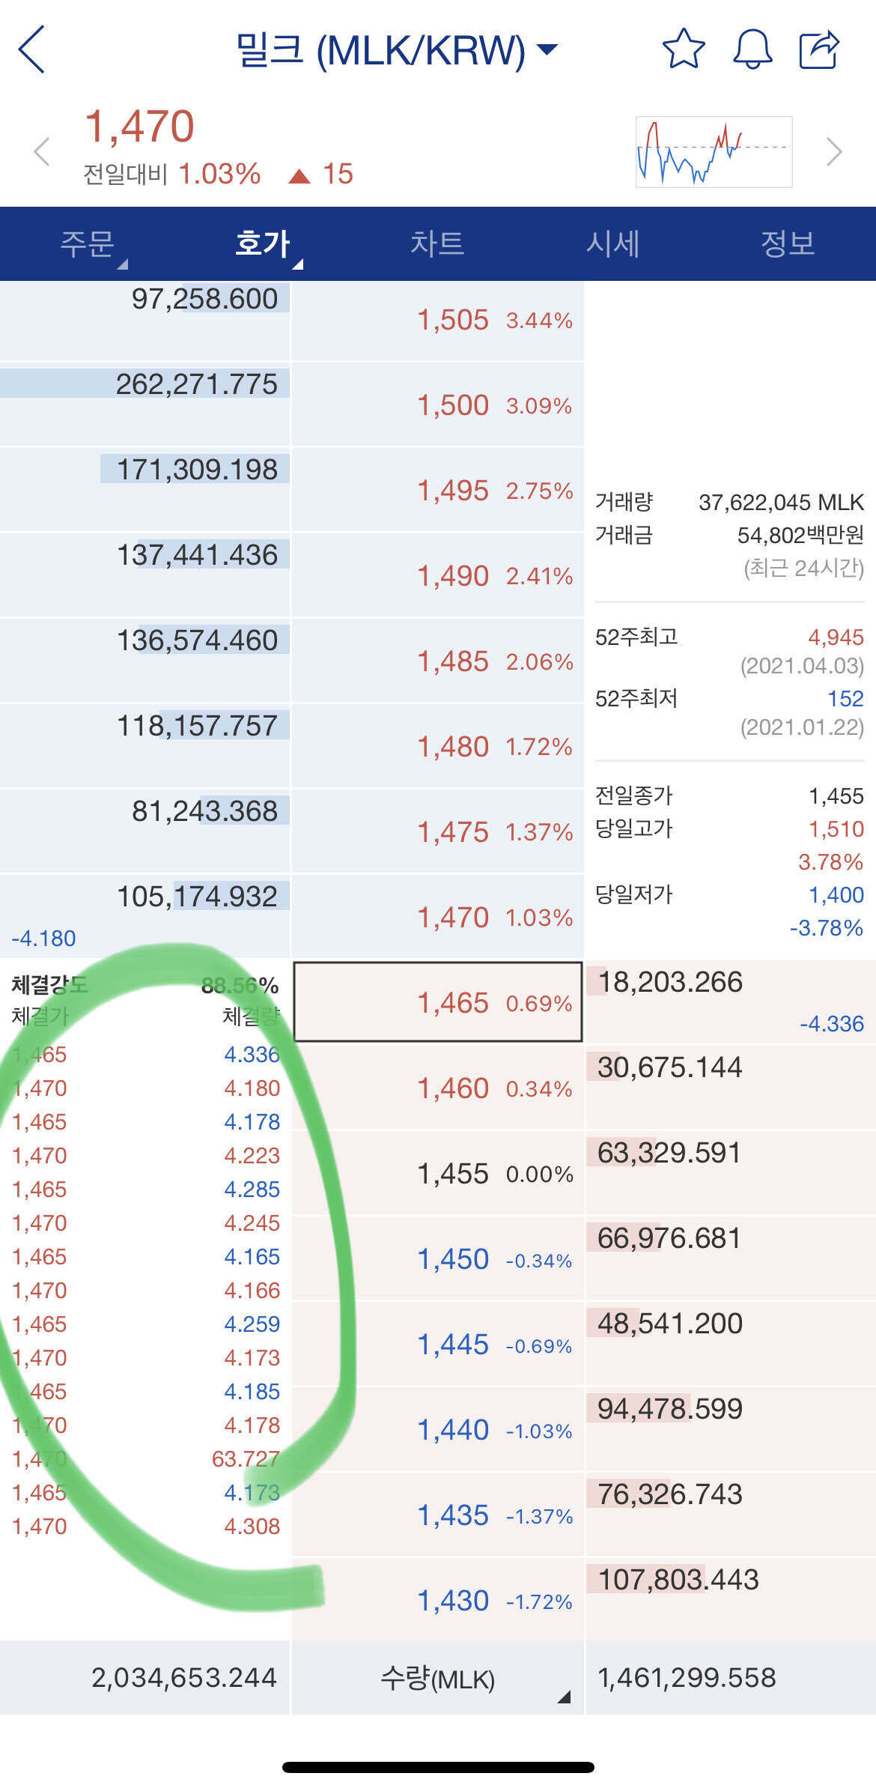
Task: Switch to the 주문 tab
Action: click(88, 243)
